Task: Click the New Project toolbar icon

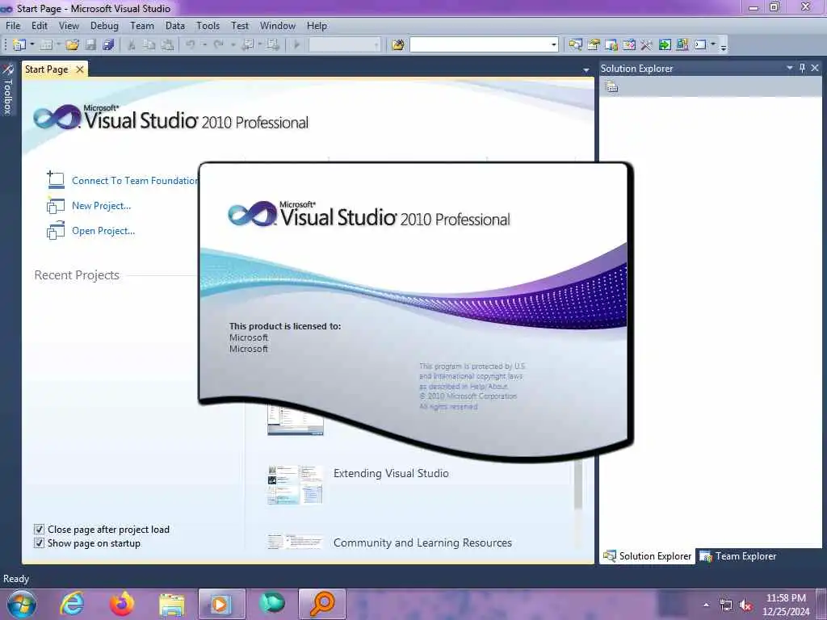Action: click(x=19, y=45)
